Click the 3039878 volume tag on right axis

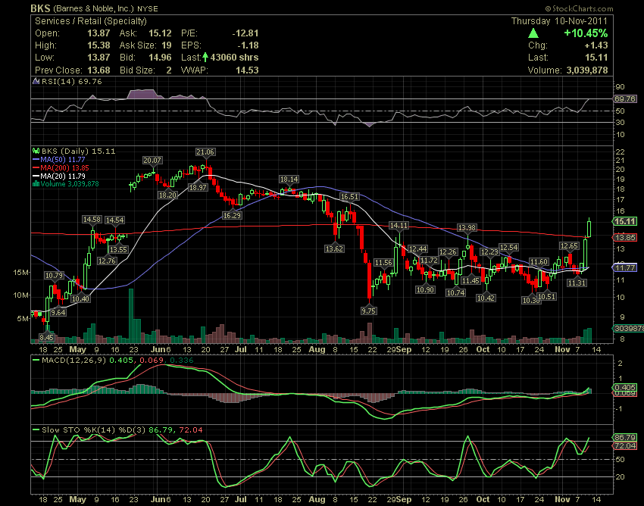point(628,328)
